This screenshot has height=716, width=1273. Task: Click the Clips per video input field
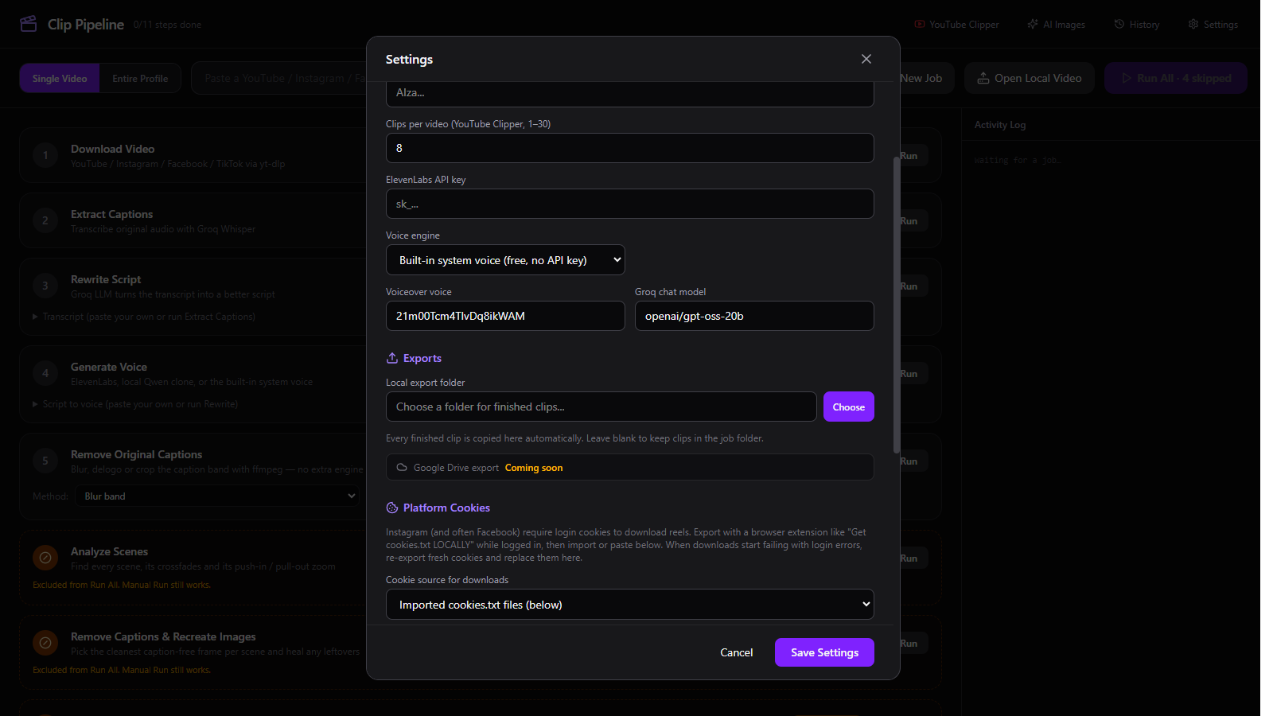tap(630, 148)
